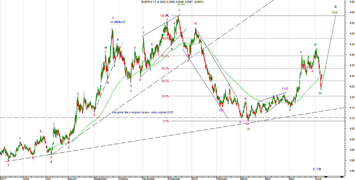
Task: Click the 50.0% Fibonacci retracement label
Action: click(x=165, y=68)
